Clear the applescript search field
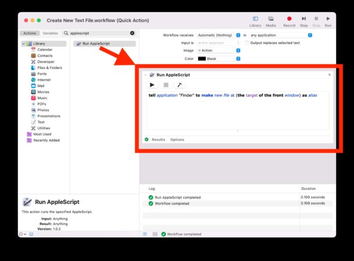The width and height of the screenshot is (354, 261). (x=132, y=33)
